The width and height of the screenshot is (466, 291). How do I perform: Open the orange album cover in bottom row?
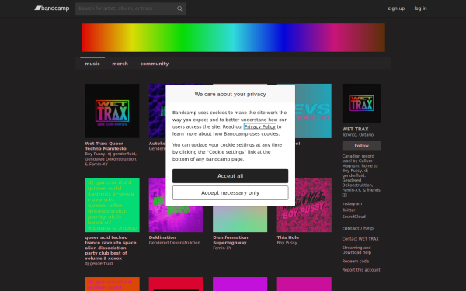[x=112, y=284]
